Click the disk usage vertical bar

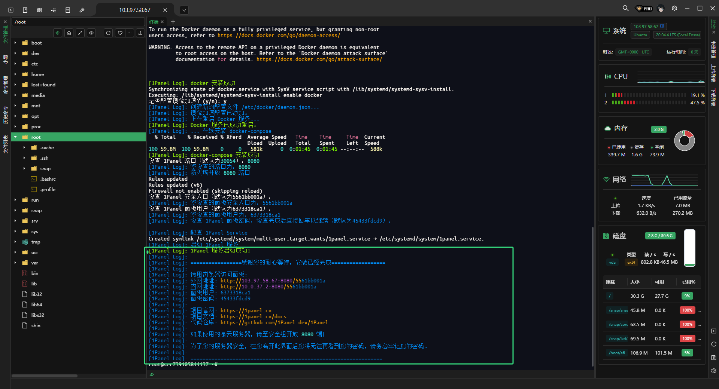(690, 248)
